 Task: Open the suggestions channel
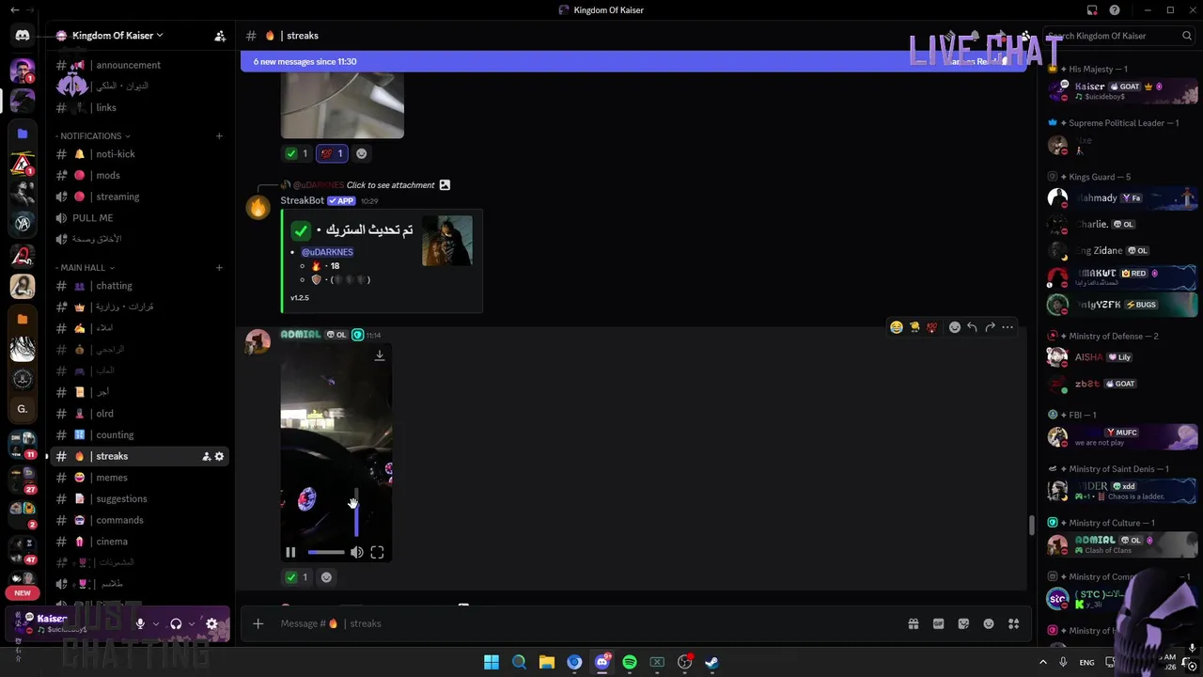point(138,499)
